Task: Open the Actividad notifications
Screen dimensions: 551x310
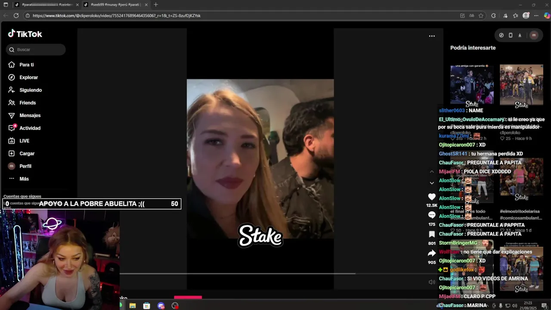Action: [x=30, y=128]
